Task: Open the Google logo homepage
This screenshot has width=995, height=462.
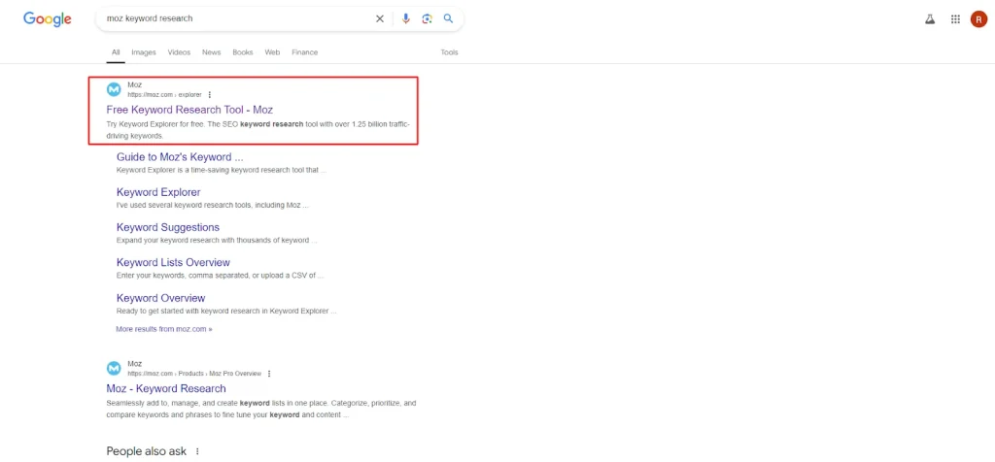Action: pos(48,19)
